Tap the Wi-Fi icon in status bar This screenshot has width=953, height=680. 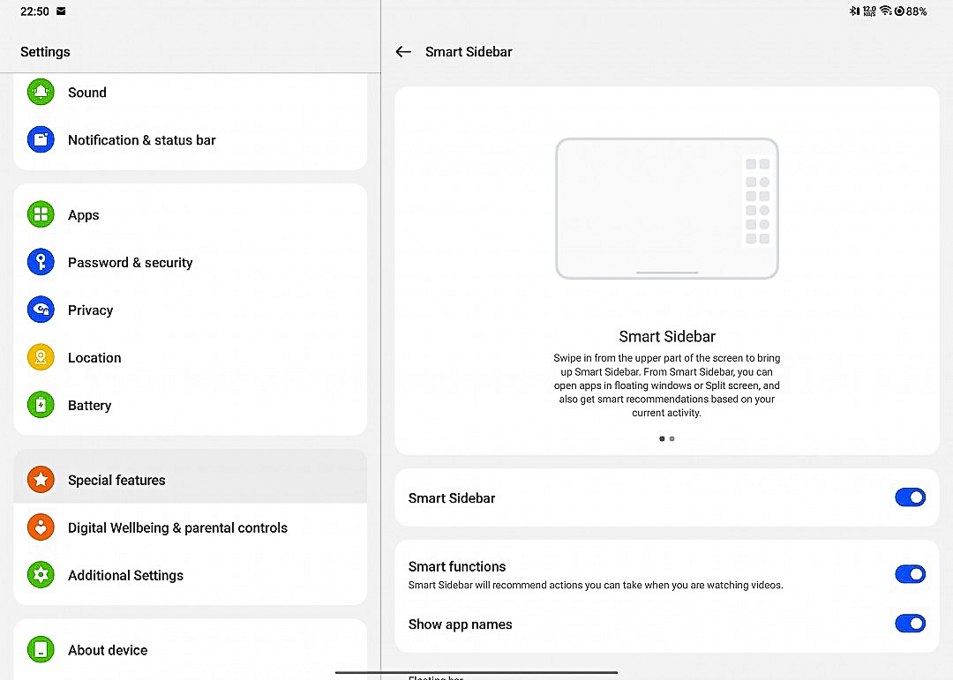pos(886,11)
